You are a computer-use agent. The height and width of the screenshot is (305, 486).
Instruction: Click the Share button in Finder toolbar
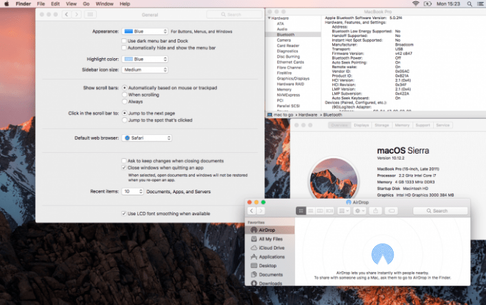pos(375,210)
